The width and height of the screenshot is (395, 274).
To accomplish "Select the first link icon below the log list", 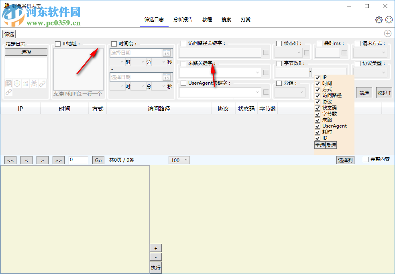I will coord(43,83).
